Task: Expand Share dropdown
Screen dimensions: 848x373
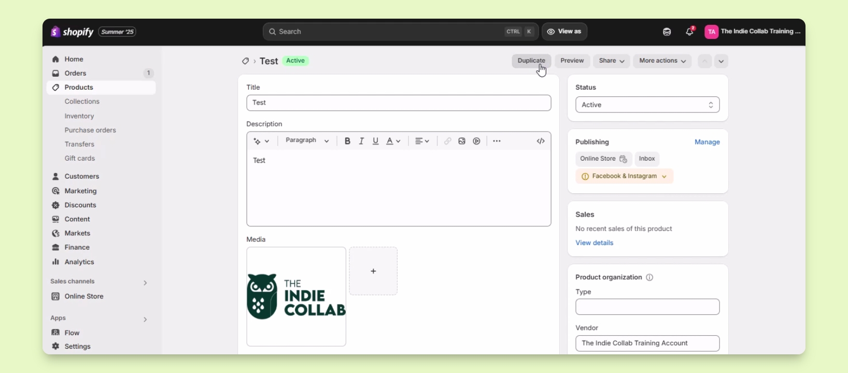Action: [x=612, y=61]
